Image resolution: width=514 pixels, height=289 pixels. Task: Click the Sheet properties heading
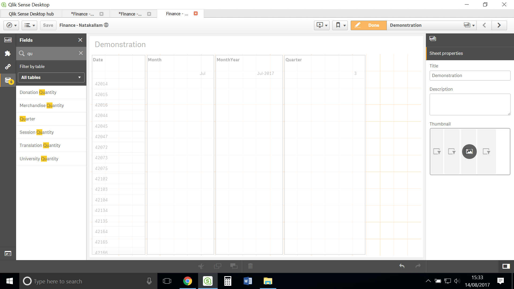pyautogui.click(x=446, y=53)
